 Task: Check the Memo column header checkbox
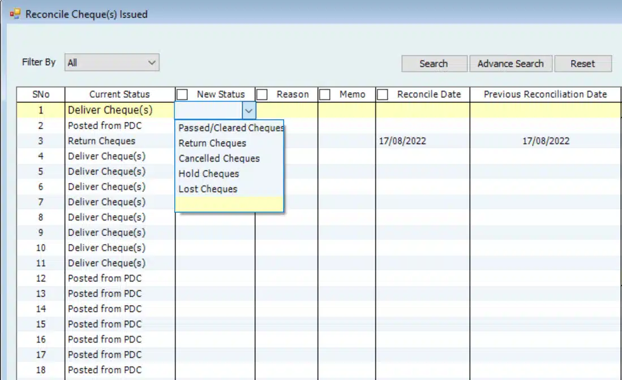click(x=325, y=94)
